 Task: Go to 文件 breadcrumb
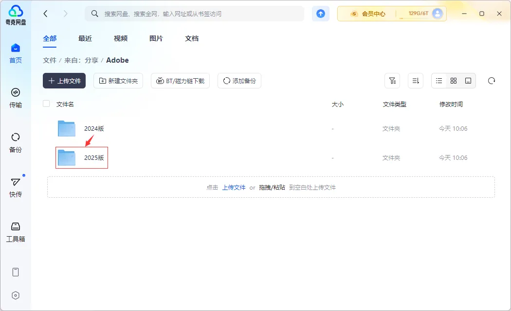coord(50,60)
